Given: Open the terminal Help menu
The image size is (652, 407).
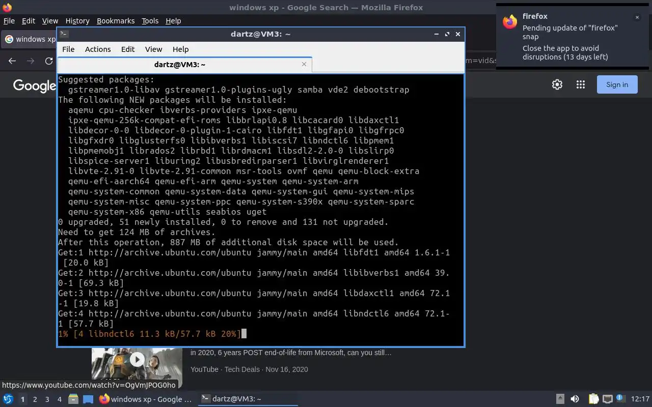Looking at the screenshot, I should 180,49.
